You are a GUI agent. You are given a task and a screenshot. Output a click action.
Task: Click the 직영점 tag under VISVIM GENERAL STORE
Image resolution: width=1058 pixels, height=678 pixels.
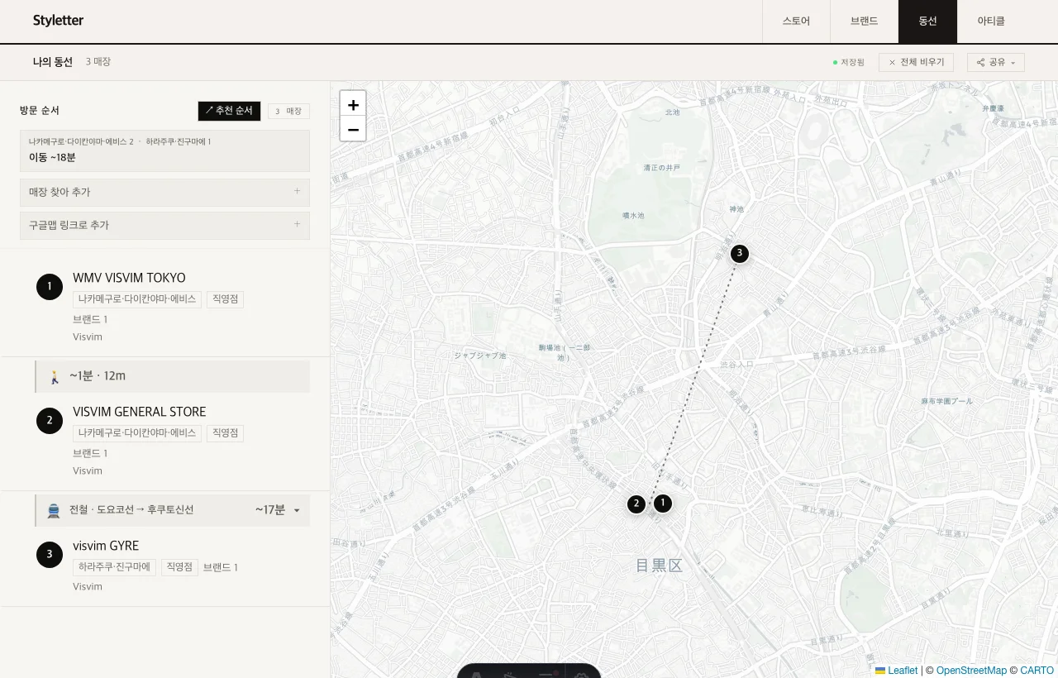[225, 433]
